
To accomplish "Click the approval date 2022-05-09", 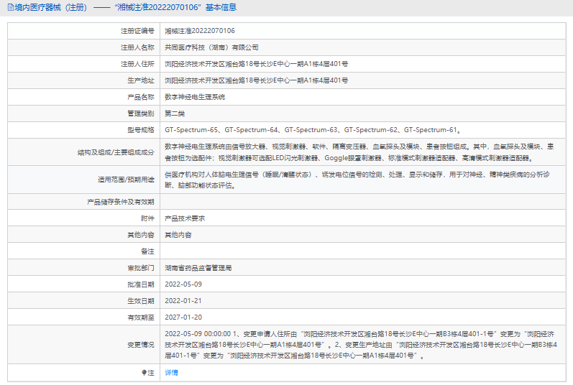I will 183,284.
